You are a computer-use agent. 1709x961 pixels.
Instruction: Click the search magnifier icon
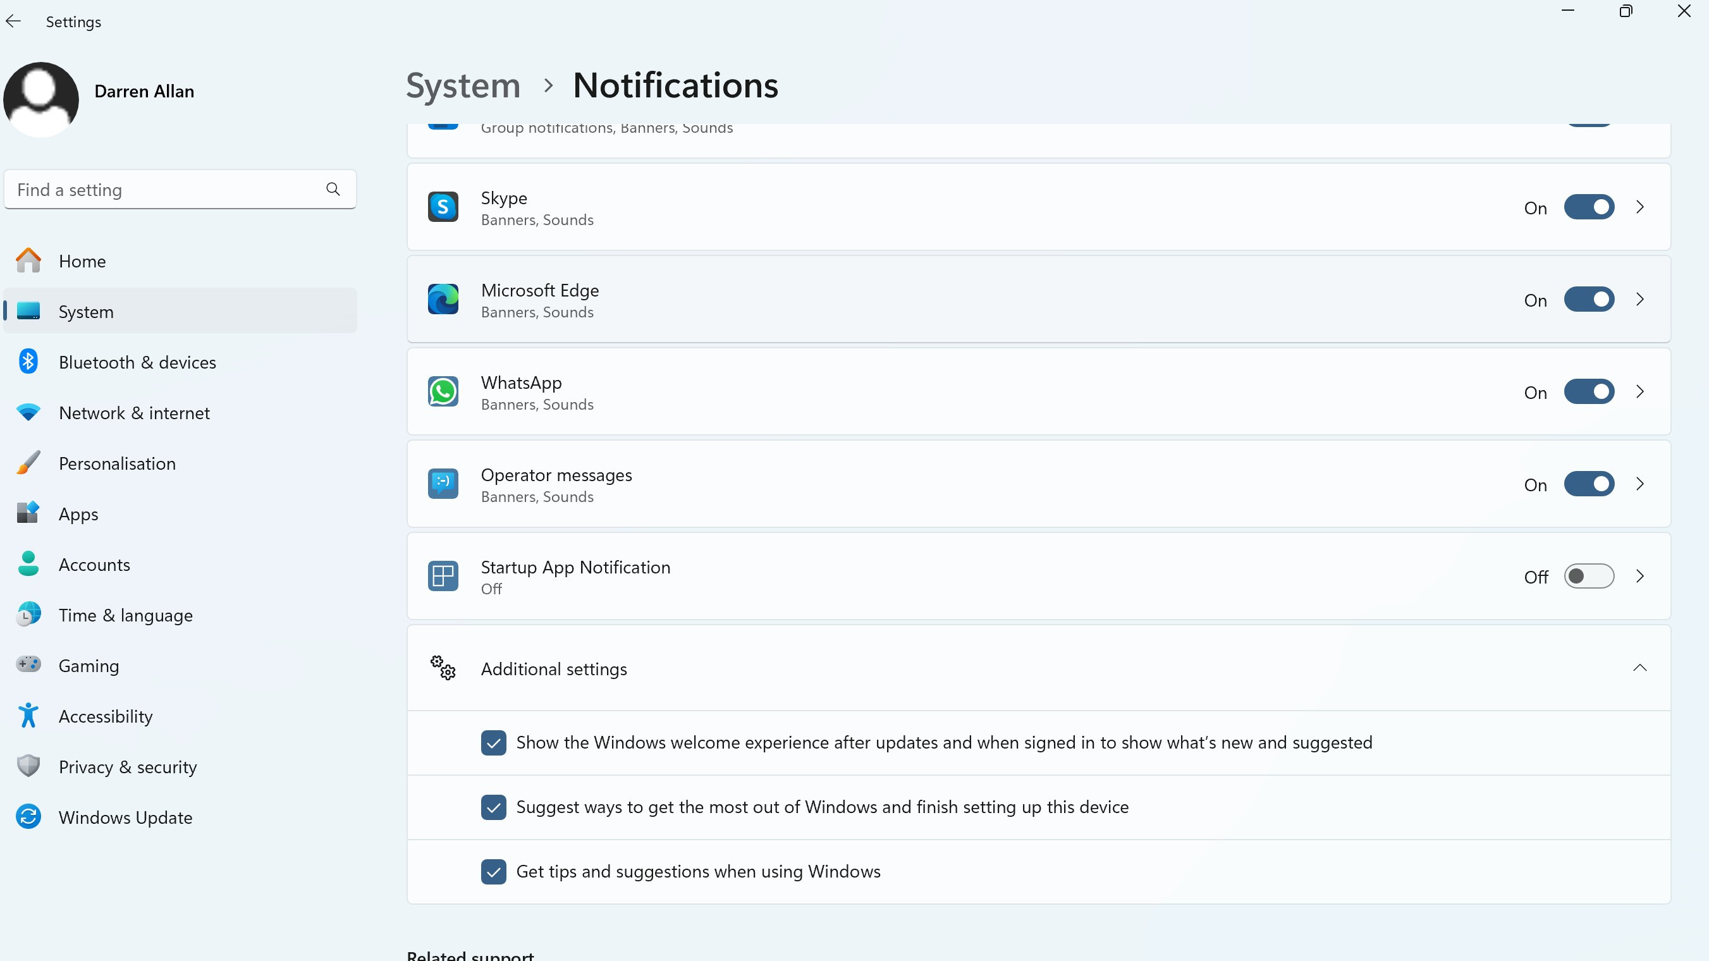(333, 190)
